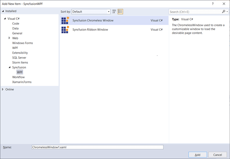Select the Online section label
The width and height of the screenshot is (230, 159).
[x=10, y=89]
